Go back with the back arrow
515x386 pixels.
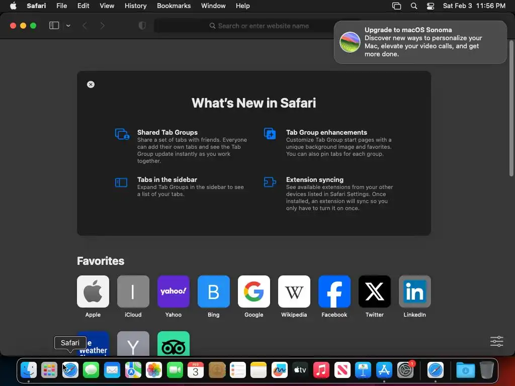(84, 26)
